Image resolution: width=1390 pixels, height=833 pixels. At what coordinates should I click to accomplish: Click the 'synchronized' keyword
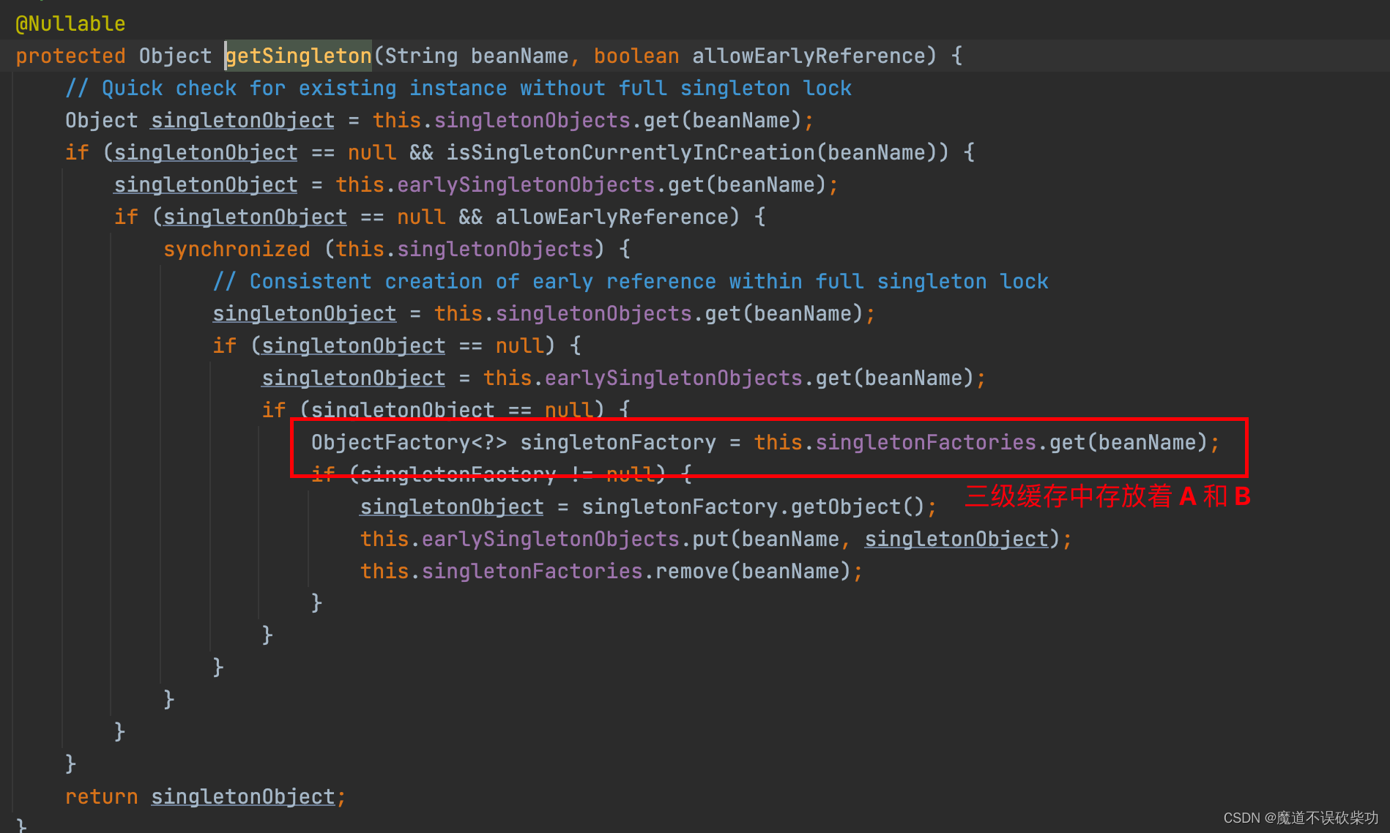237,250
